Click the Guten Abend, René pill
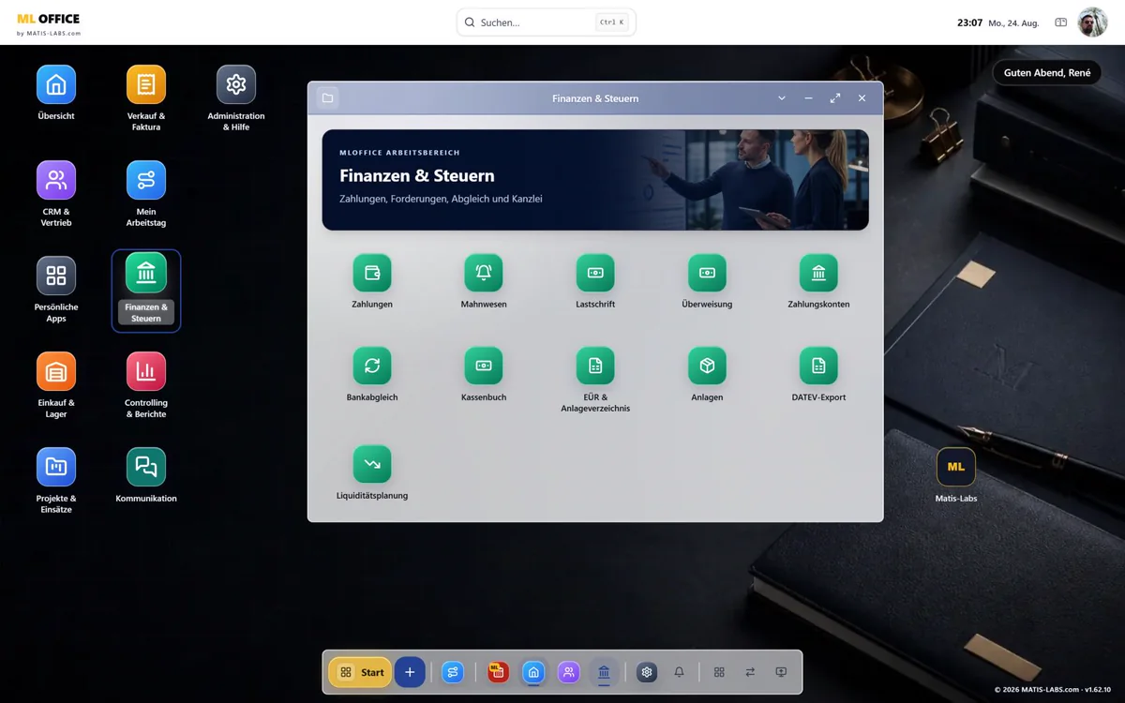This screenshot has width=1125, height=703. [x=1047, y=73]
